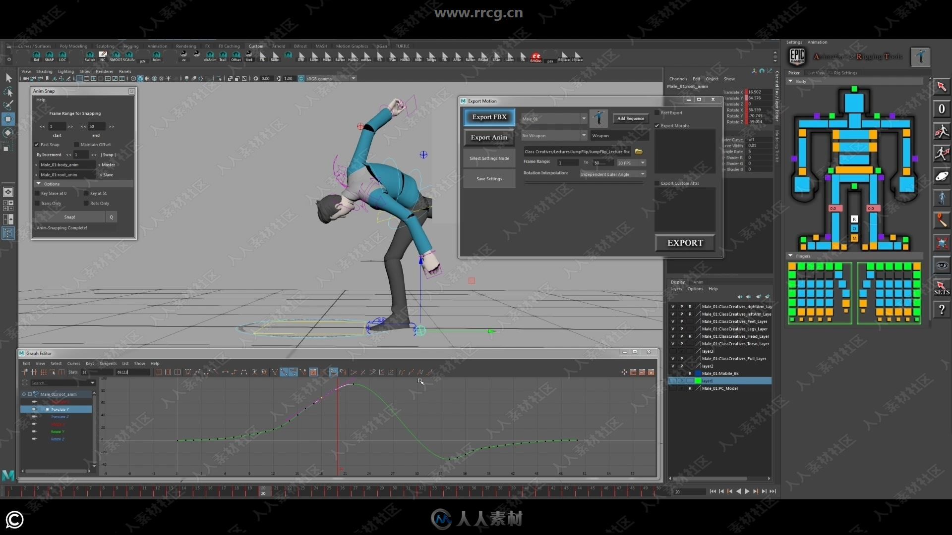Click the folder browse icon in Export Motion
Screen dimensions: 952x535
point(639,152)
